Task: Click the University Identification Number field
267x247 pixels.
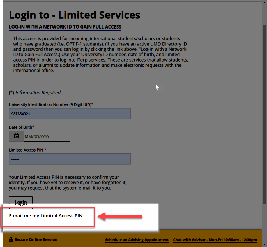Action: point(70,113)
